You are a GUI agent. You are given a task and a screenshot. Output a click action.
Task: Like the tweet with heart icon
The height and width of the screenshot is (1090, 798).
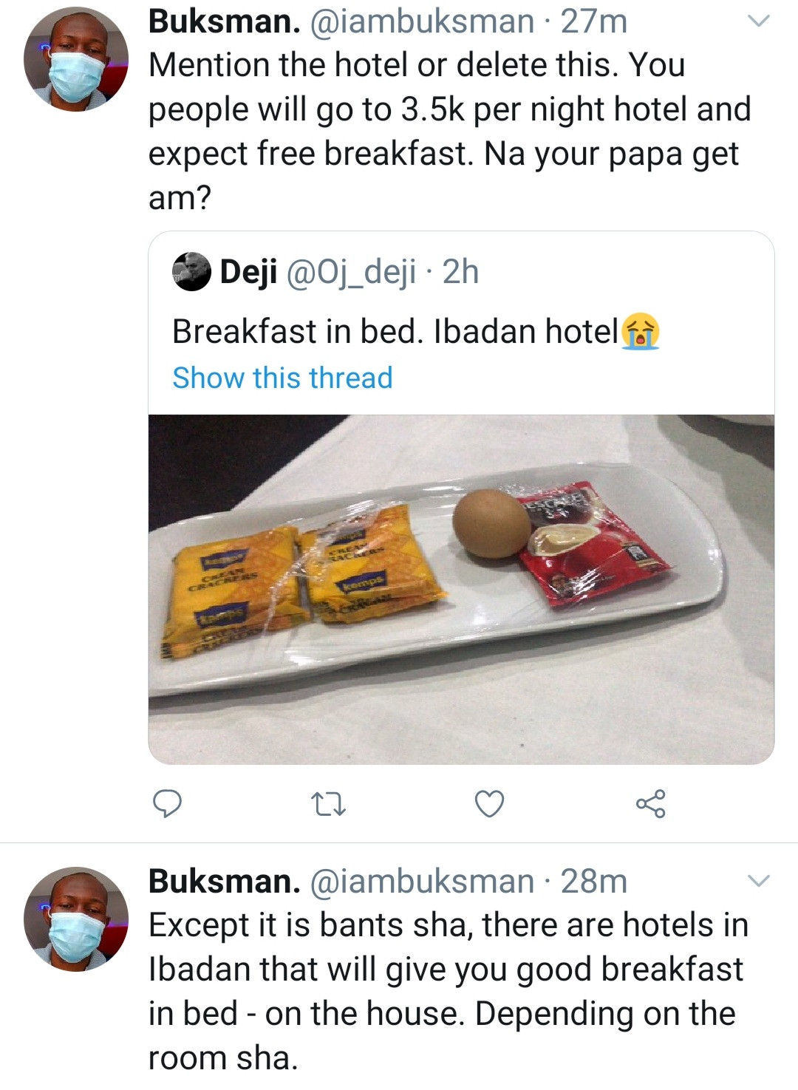(x=489, y=803)
